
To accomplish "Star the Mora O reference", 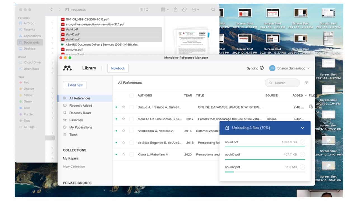I will [x=123, y=119].
